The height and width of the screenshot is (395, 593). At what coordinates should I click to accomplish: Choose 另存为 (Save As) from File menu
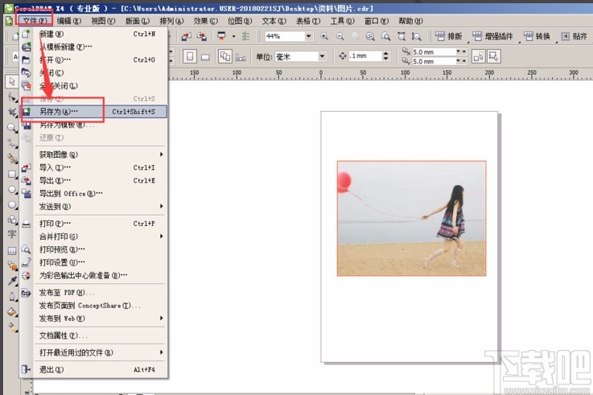pos(95,112)
